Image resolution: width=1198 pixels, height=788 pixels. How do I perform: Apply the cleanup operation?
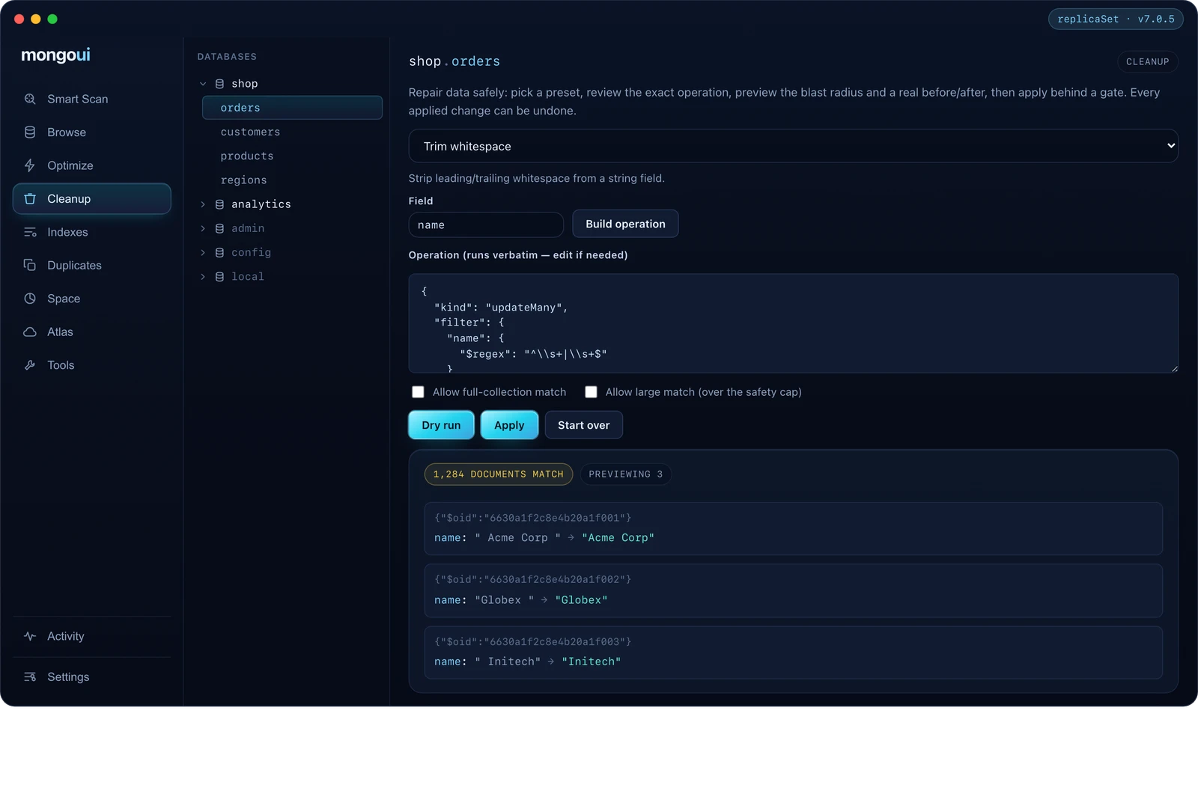[509, 425]
